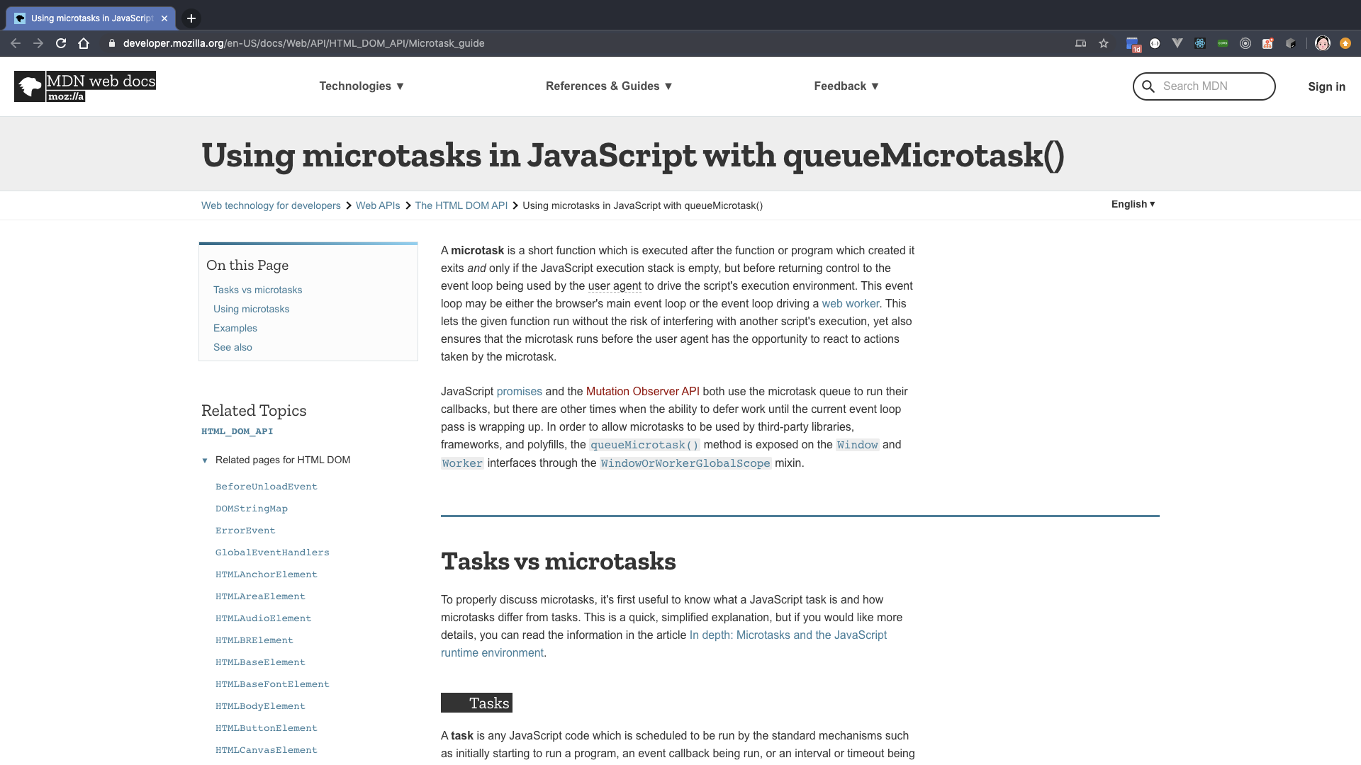Focus the Search MDN input field
The image size is (1361, 765).
click(1212, 86)
